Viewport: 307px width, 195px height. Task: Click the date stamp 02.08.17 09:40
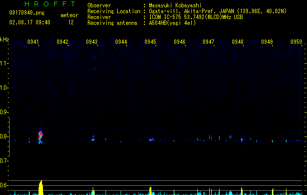click(30, 22)
